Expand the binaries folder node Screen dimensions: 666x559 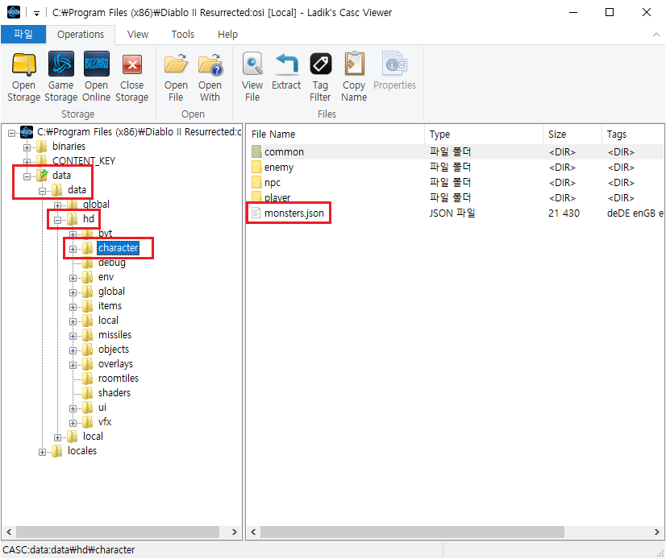[27, 147]
